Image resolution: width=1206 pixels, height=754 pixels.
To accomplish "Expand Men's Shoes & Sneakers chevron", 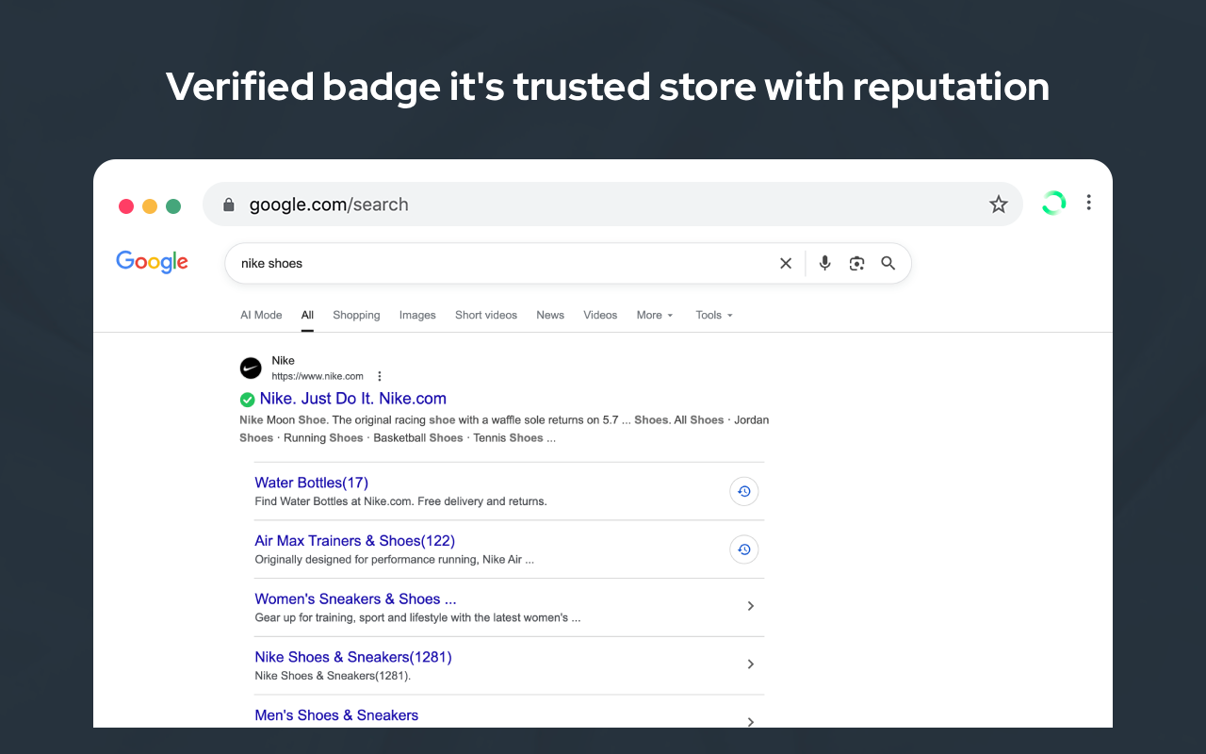I will (x=751, y=722).
